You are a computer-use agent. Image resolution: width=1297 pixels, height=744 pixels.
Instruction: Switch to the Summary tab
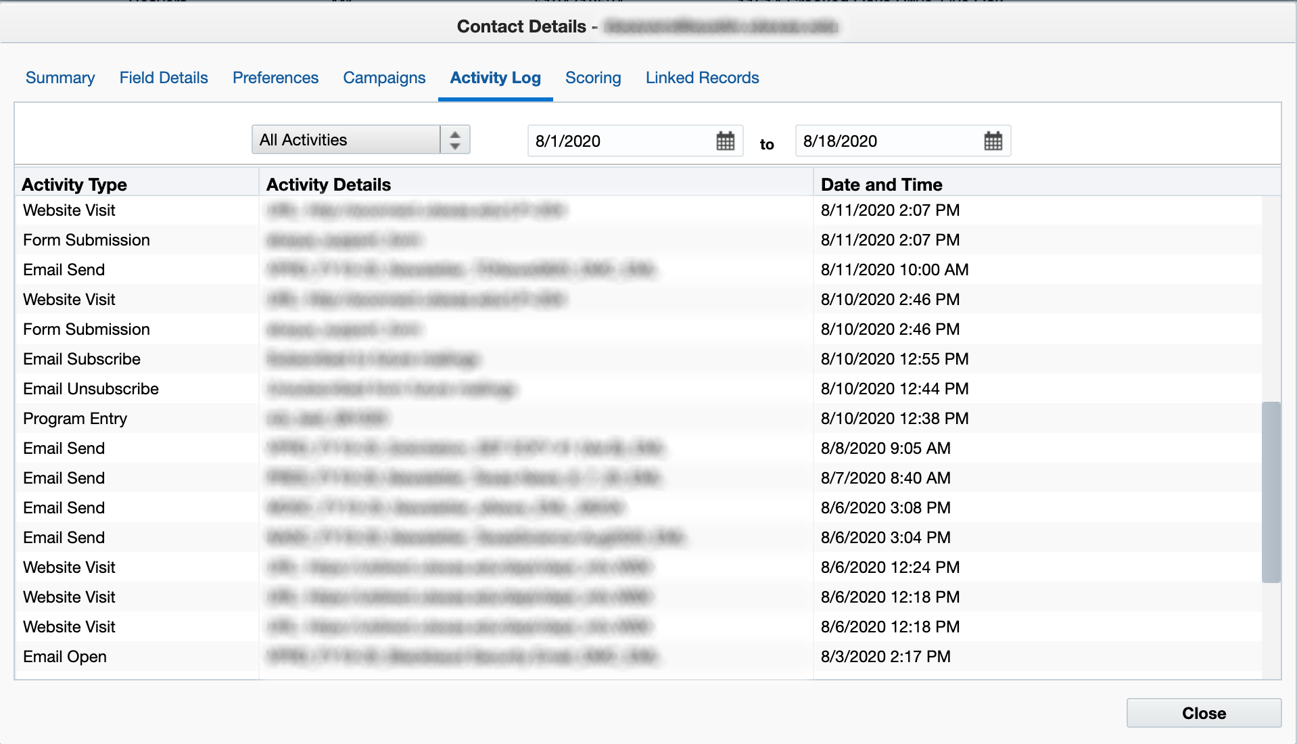(60, 78)
